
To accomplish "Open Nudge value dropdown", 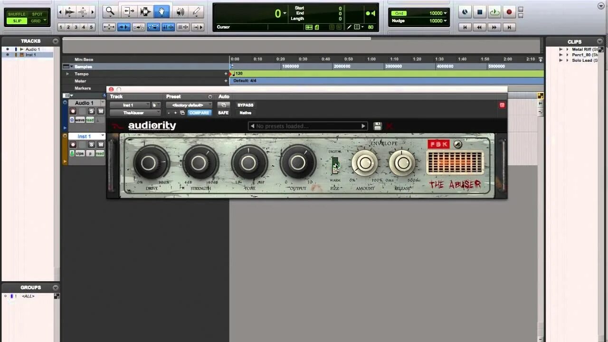I will click(445, 21).
